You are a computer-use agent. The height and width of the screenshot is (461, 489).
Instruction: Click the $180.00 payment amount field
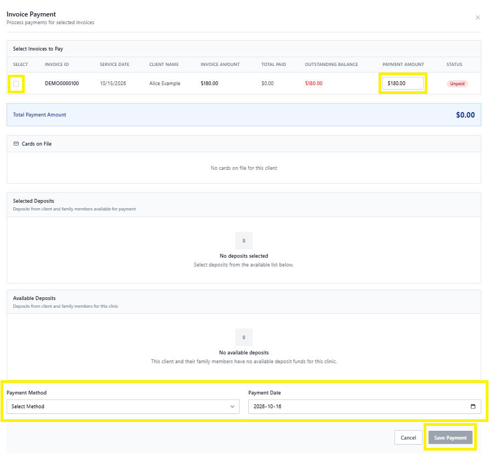(403, 84)
